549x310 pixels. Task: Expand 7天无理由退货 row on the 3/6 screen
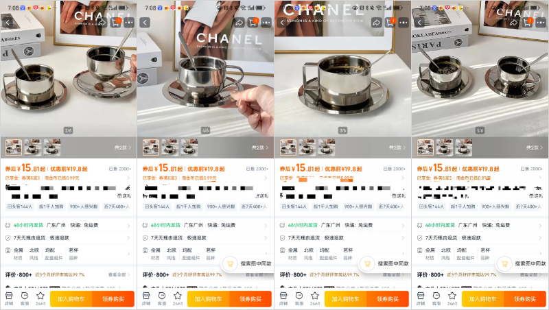342,238
